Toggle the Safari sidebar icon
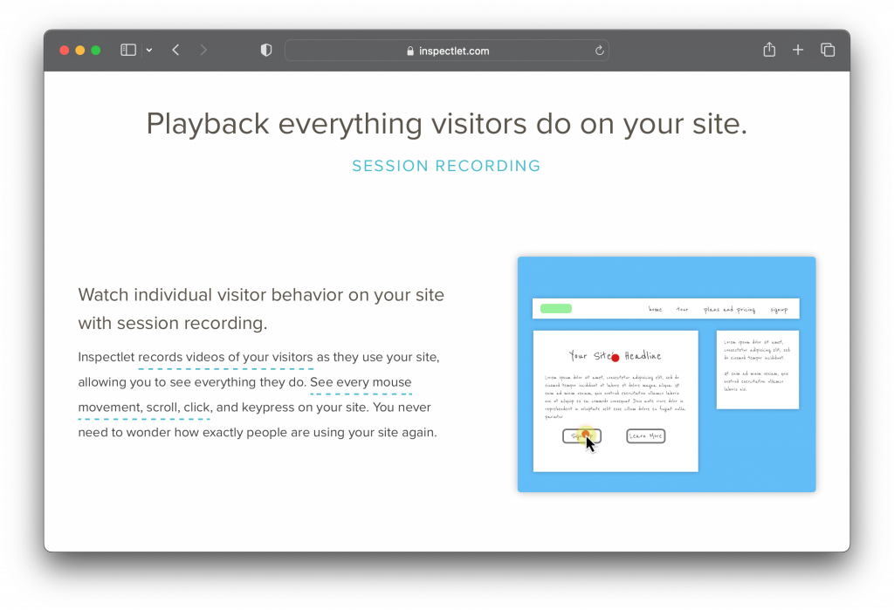Image resolution: width=894 pixels, height=610 pixels. tap(128, 50)
